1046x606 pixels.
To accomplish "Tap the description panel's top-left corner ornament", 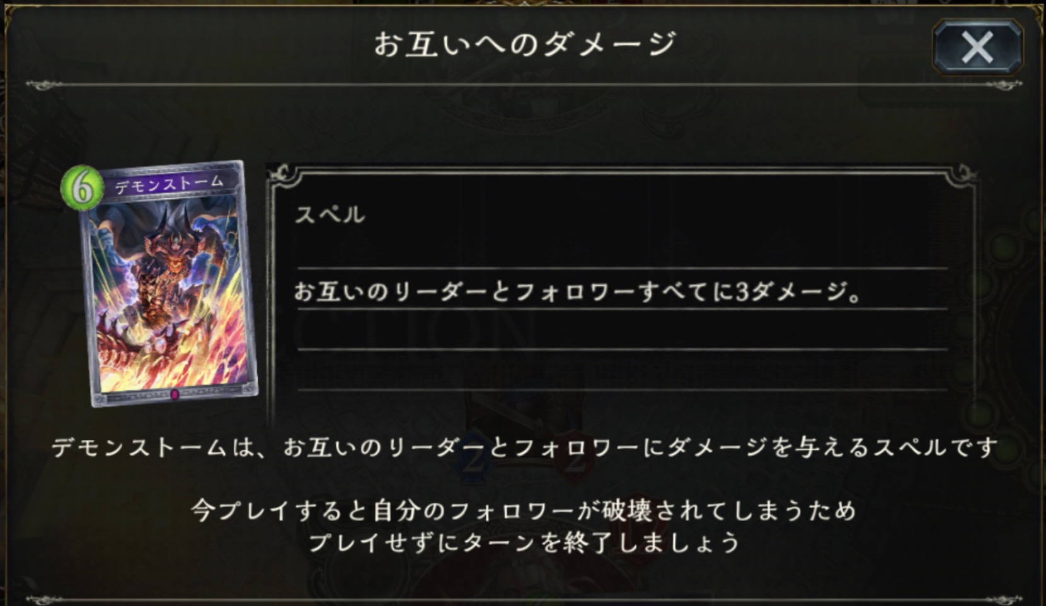I will point(287,176).
